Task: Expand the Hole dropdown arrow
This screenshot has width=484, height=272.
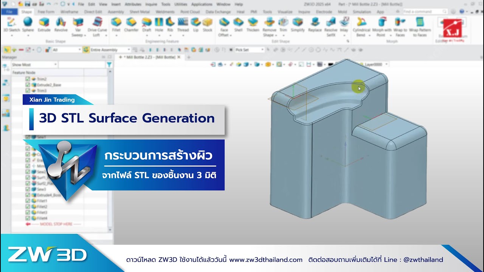Action: (x=159, y=35)
